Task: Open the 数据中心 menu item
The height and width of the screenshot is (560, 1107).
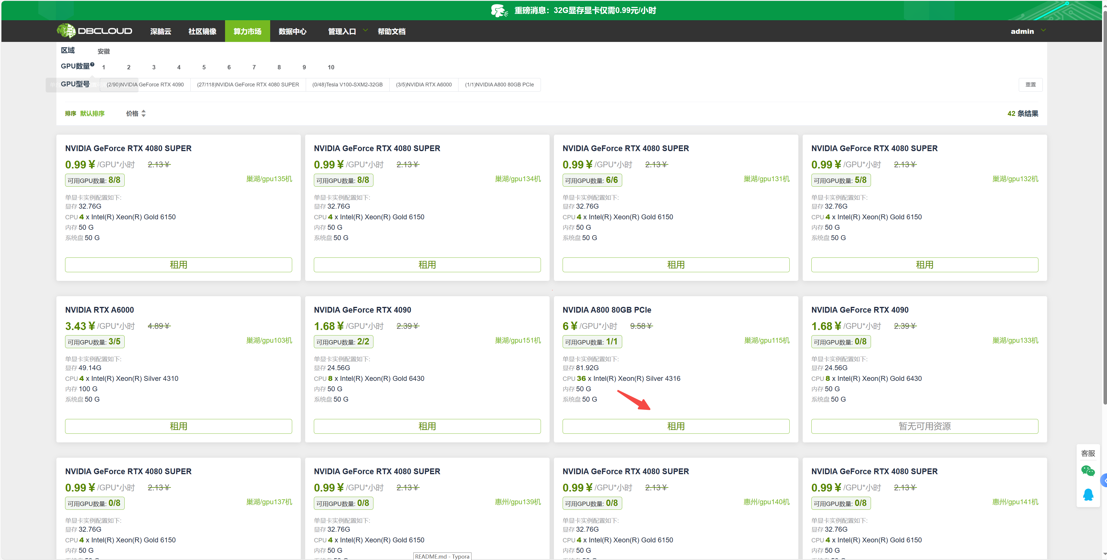Action: 292,31
